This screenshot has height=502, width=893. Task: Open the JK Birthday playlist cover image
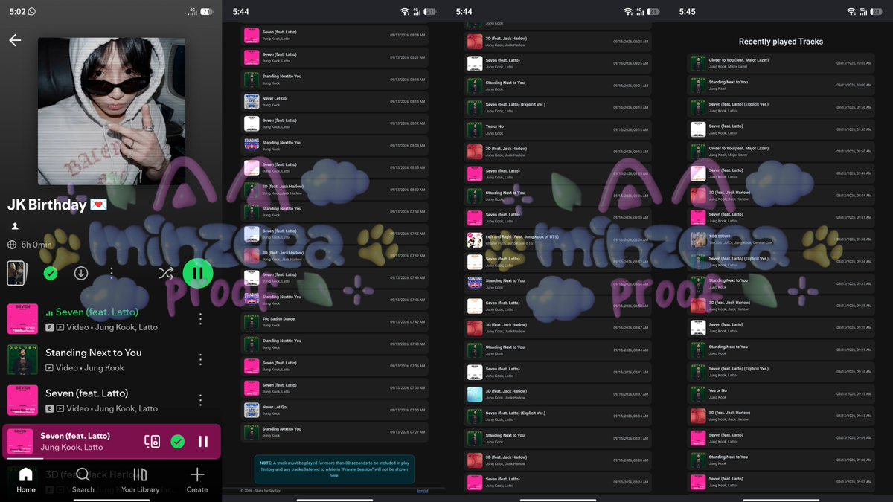[112, 112]
